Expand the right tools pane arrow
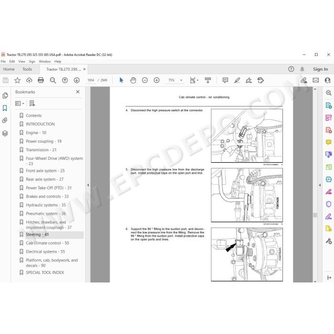Viewport: 334px width, 334px height. [x=320, y=185]
